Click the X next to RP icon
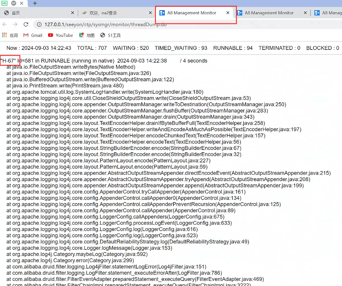 coord(22,3)
